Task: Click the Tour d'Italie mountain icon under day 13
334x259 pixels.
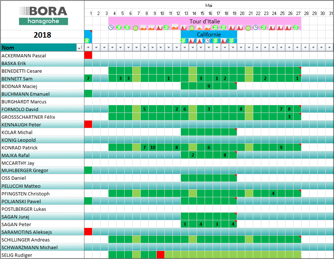Action: click(x=183, y=28)
